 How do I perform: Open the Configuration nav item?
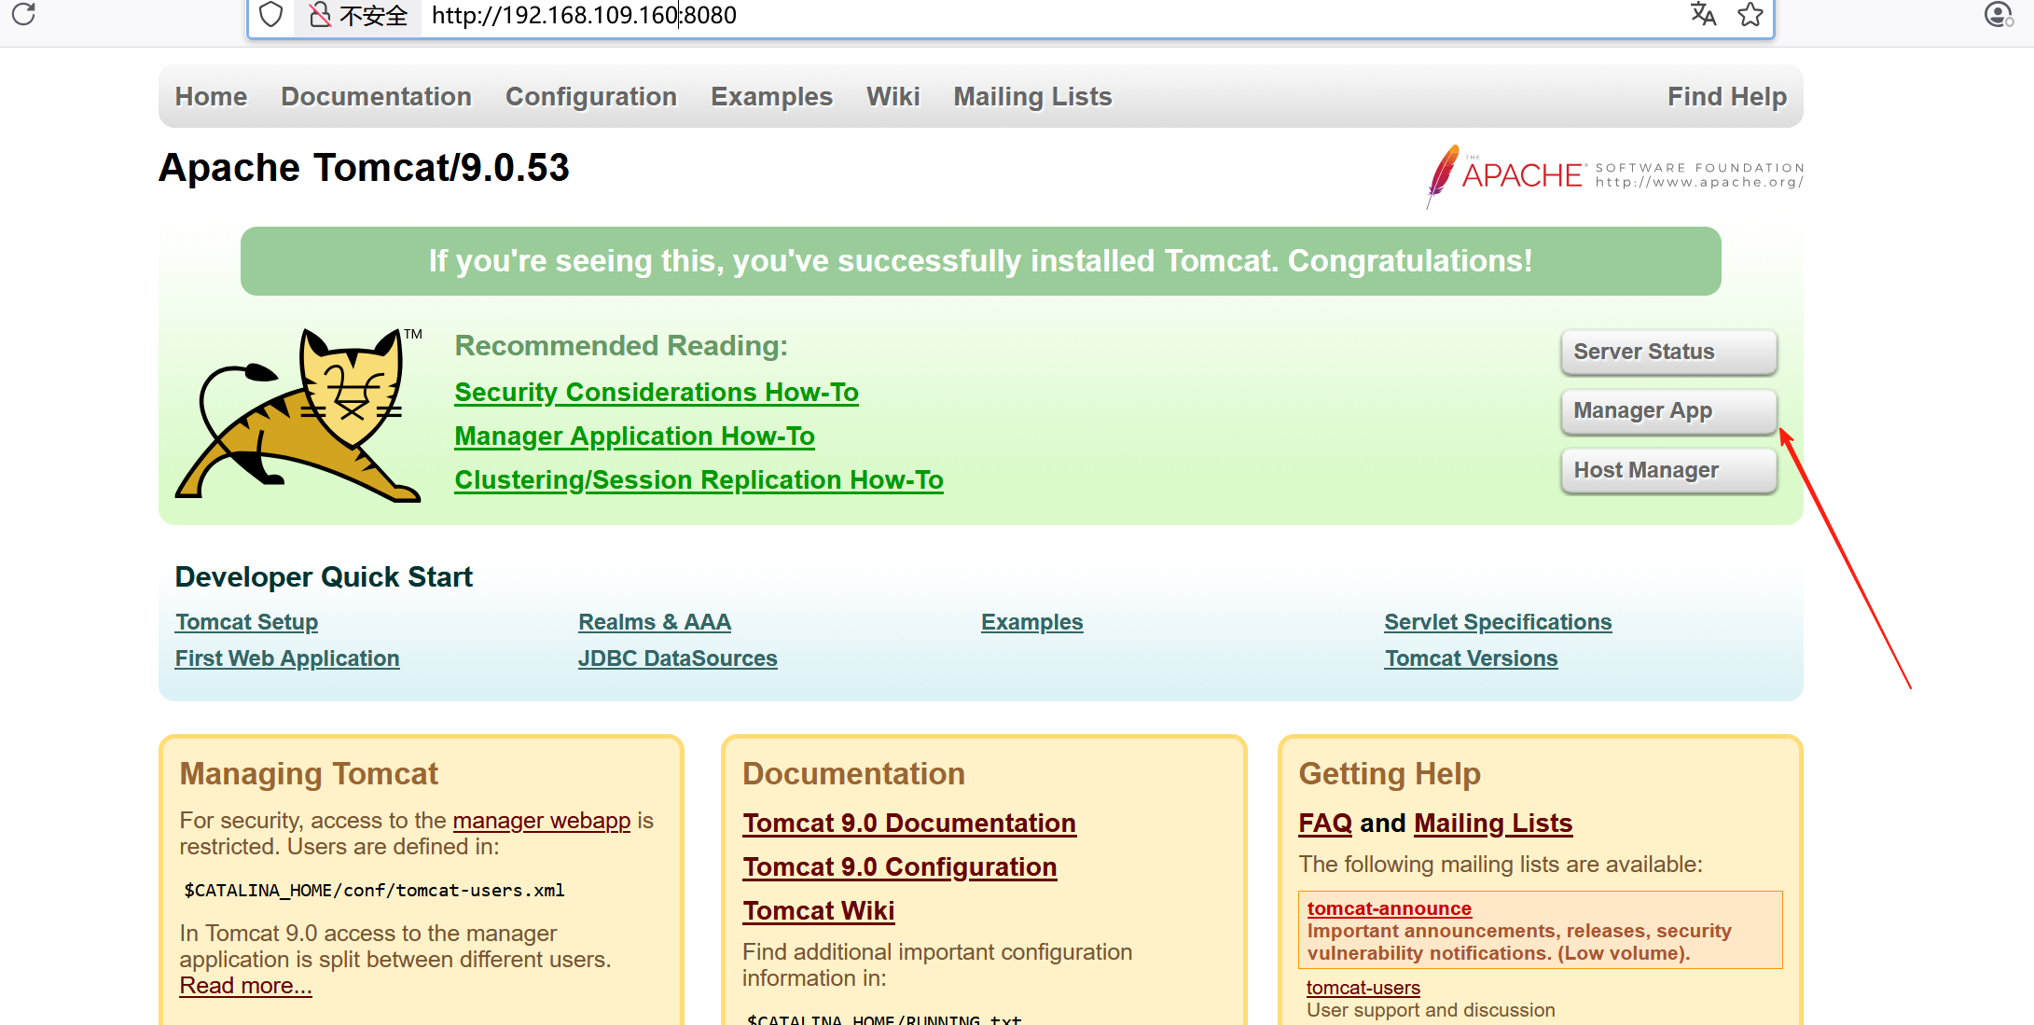591,96
